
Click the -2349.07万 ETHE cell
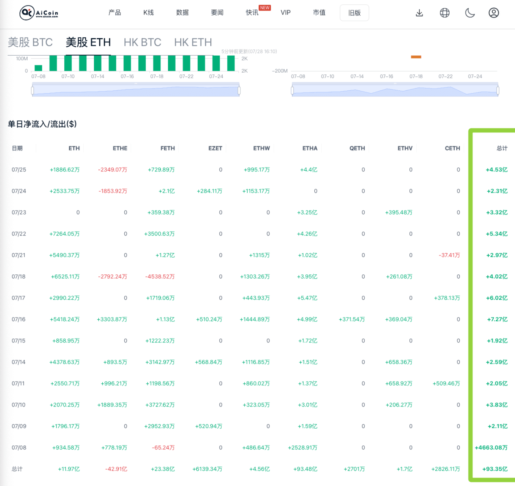tap(113, 170)
